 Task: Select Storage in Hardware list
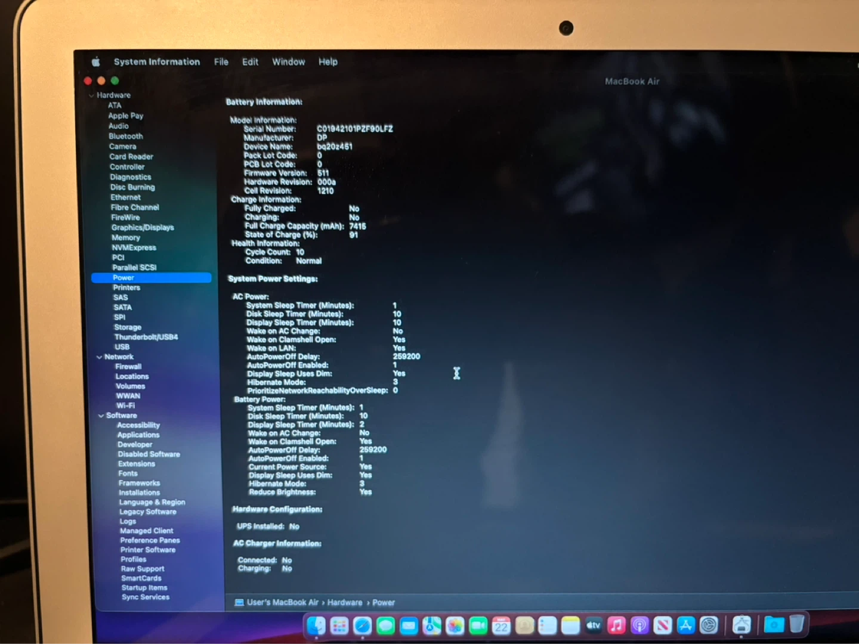coord(128,327)
